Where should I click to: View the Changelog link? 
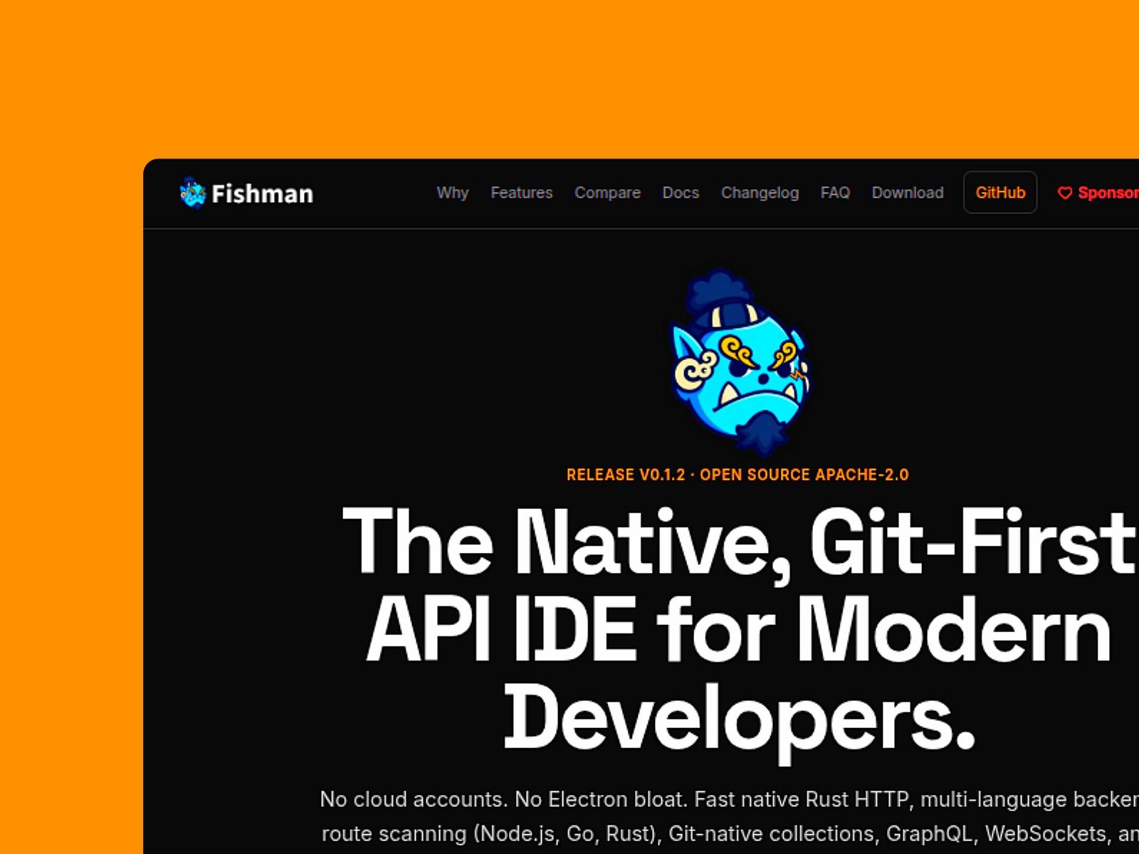tap(760, 193)
